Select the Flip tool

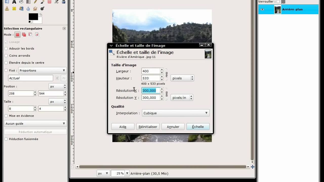[x=7, y=2]
